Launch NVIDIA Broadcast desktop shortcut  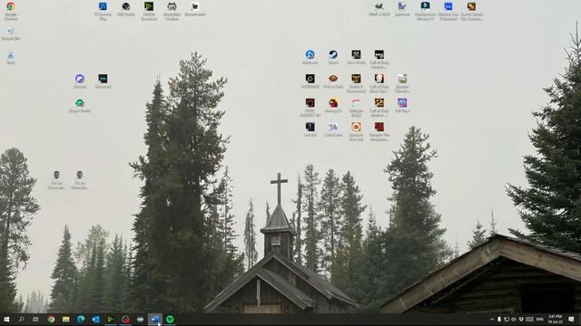149,10
